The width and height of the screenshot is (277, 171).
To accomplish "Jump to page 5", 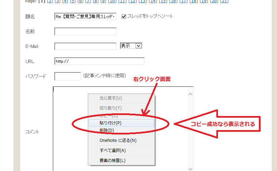I will coord(73,1).
